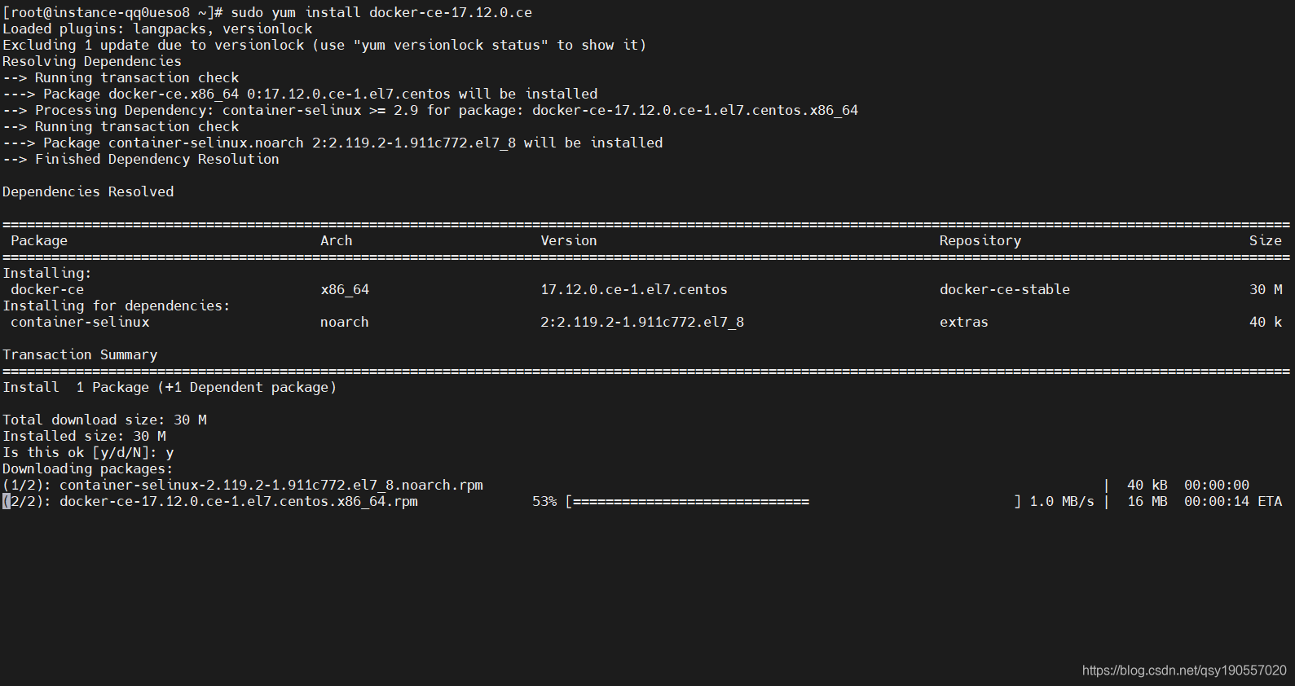Click the 'Processing Dependency: container-selinux' line

[x=430, y=110]
